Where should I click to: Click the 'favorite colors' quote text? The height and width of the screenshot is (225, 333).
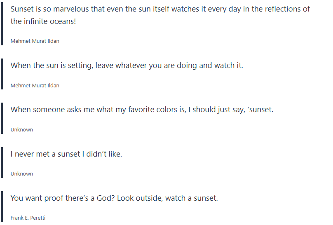[x=142, y=110]
